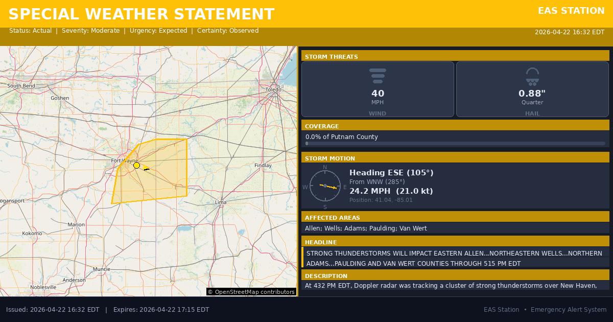The image size is (613, 322).
Task: Click the Putnam County coverage progress bar
Action: [x=455, y=144]
